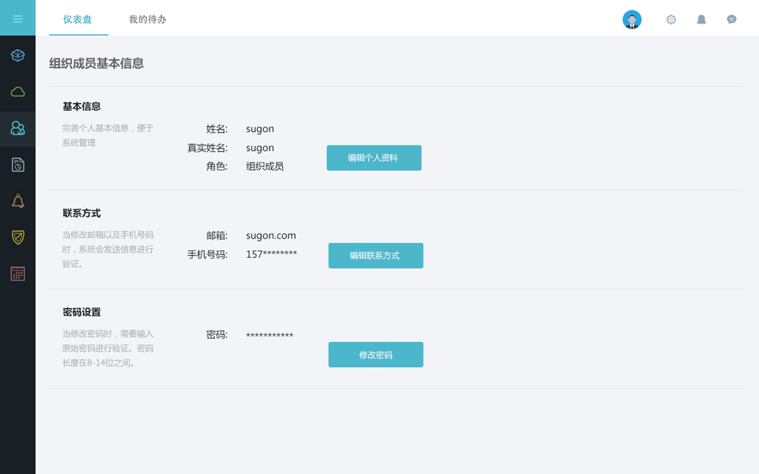The height and width of the screenshot is (474, 759).
Task: Switch to the 我的待办 tab
Action: click(148, 19)
